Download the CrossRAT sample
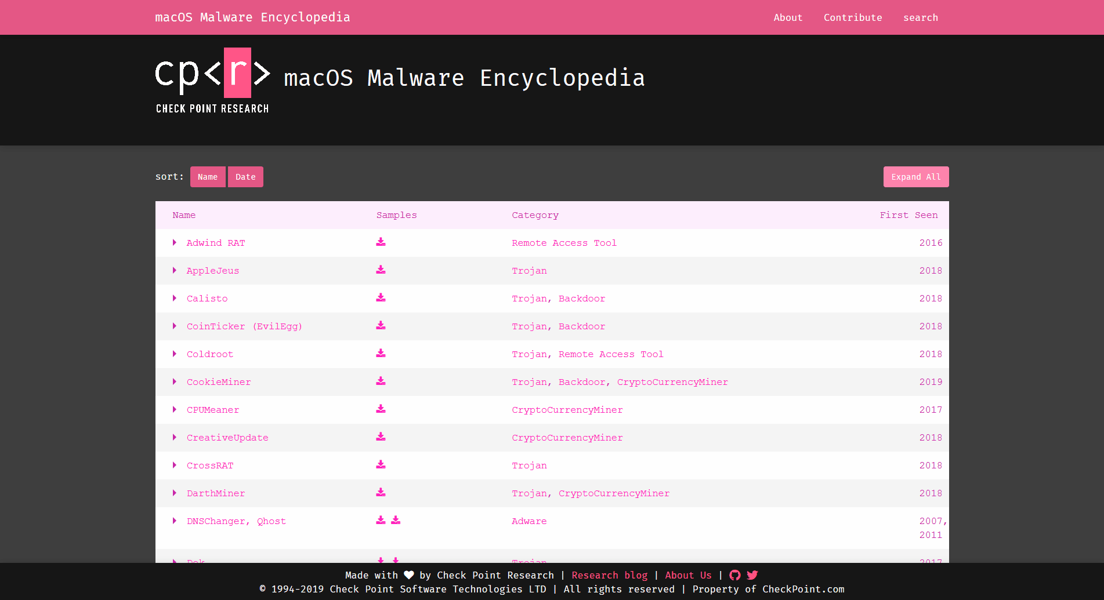This screenshot has width=1104, height=600. 381,464
